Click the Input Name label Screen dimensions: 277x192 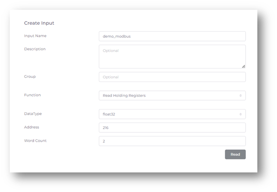tap(35, 36)
